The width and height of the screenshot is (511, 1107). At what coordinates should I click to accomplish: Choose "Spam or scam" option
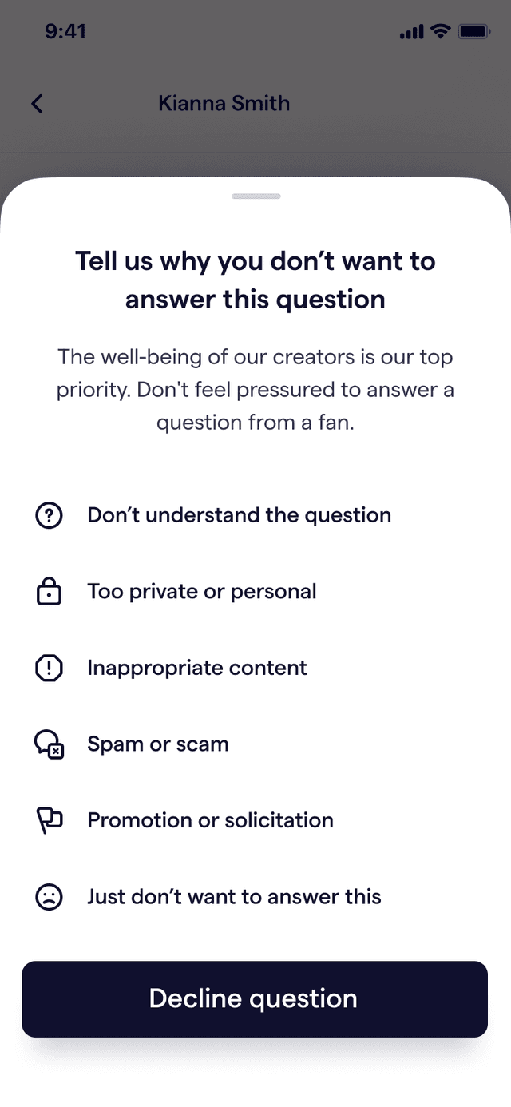(x=255, y=744)
